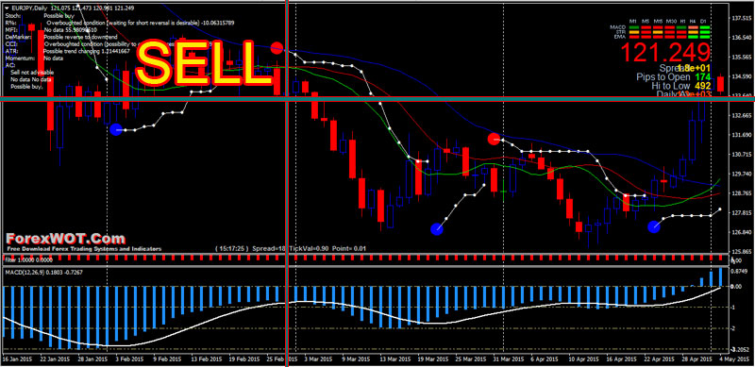The height and width of the screenshot is (367, 755).
Task: Select the M30 timeframe column label
Action: [671, 21]
